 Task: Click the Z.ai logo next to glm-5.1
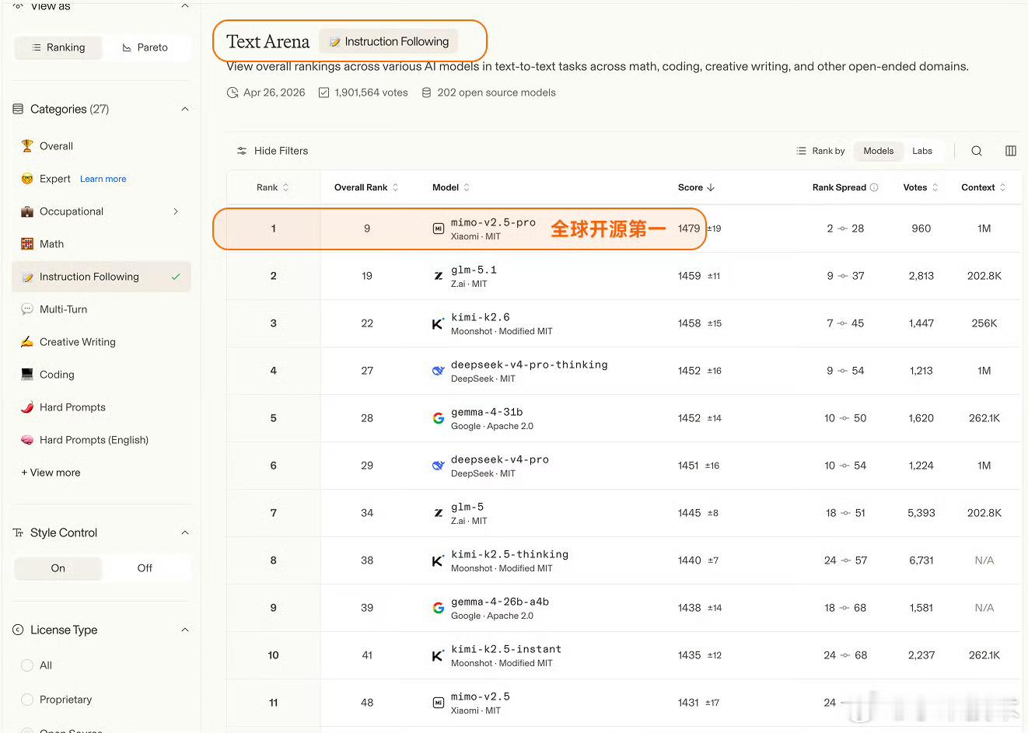point(439,276)
